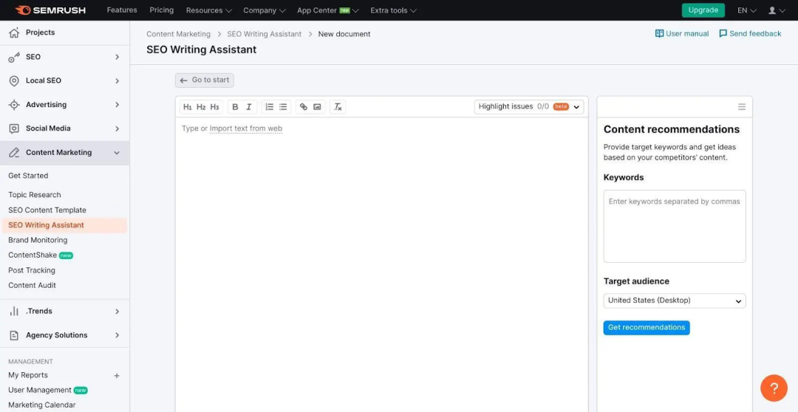The image size is (798, 412).
Task: Open the App Center menu
Action: (x=328, y=10)
